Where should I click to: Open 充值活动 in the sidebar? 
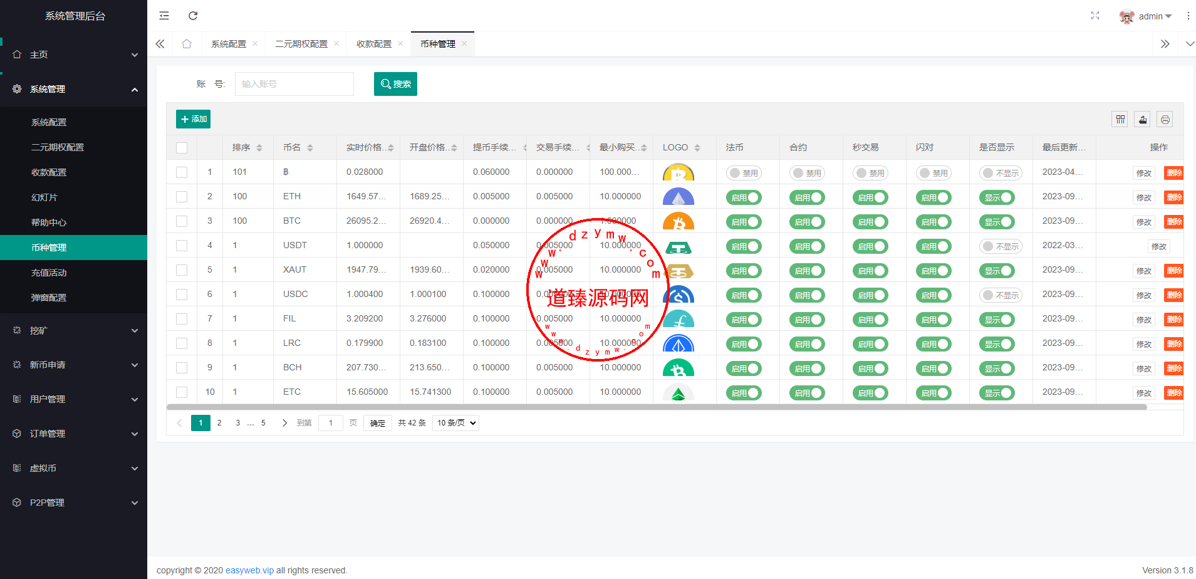point(74,273)
